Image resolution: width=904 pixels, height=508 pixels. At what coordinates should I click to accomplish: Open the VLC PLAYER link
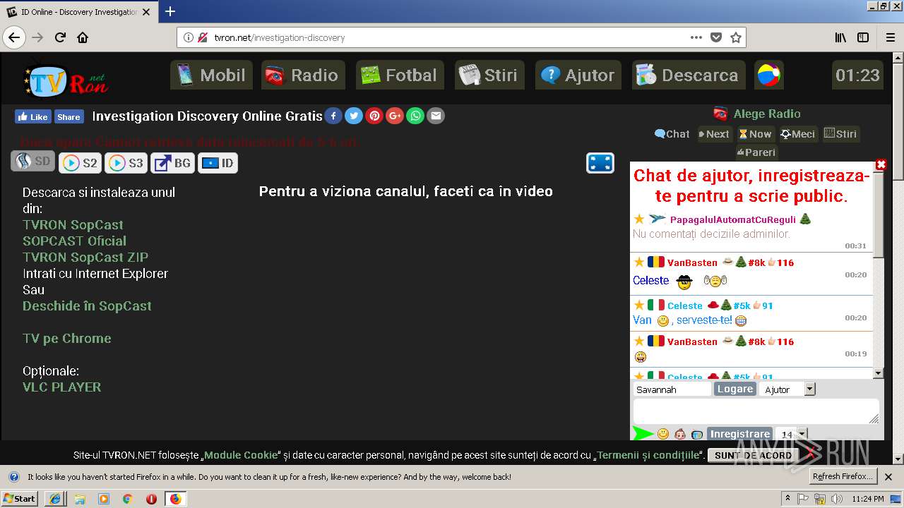(61, 387)
